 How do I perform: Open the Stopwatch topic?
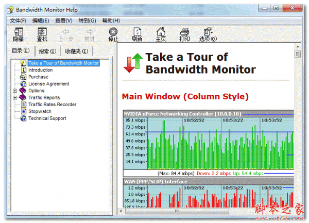[x=40, y=111]
